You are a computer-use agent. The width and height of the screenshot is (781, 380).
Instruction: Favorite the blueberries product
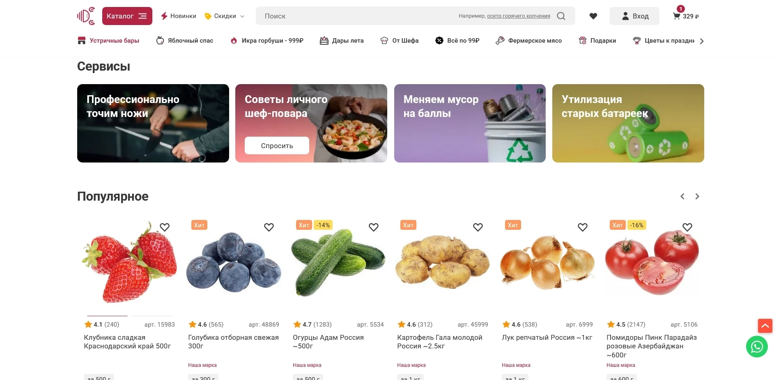[x=269, y=227]
